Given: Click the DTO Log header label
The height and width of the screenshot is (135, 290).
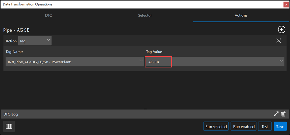Looking at the screenshot, I should pyautogui.click(x=10, y=114).
